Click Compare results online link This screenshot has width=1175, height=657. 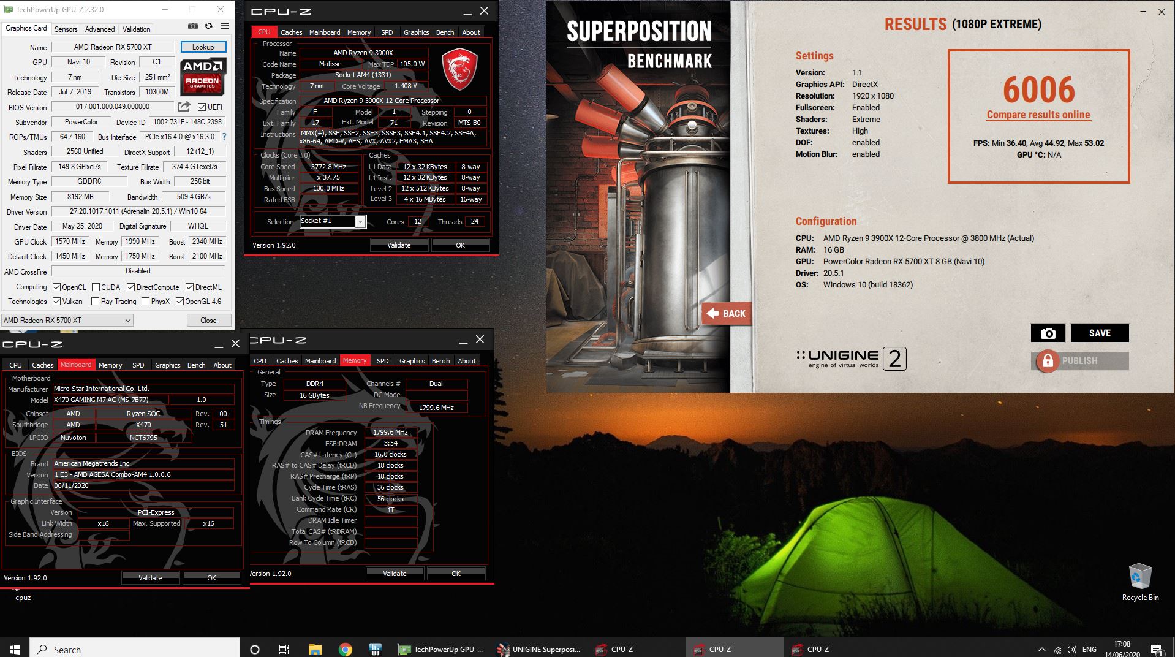tap(1038, 115)
